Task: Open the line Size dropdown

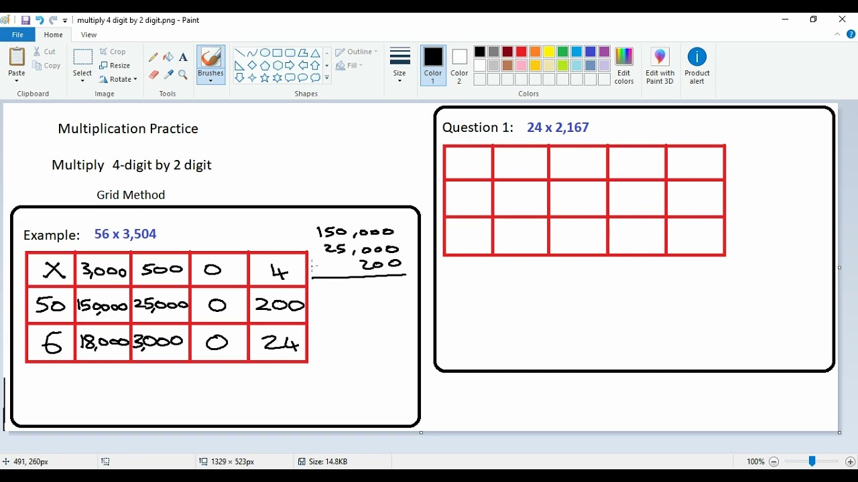Action: coord(400,66)
